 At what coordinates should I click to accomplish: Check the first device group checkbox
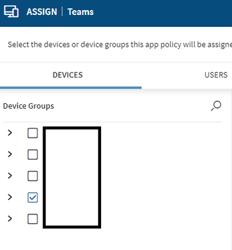click(32, 133)
